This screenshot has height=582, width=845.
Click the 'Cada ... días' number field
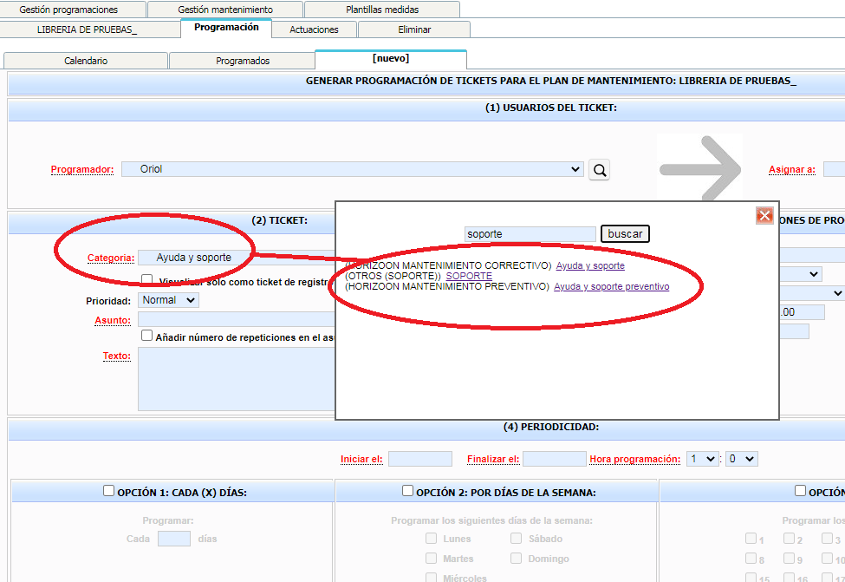coord(174,539)
